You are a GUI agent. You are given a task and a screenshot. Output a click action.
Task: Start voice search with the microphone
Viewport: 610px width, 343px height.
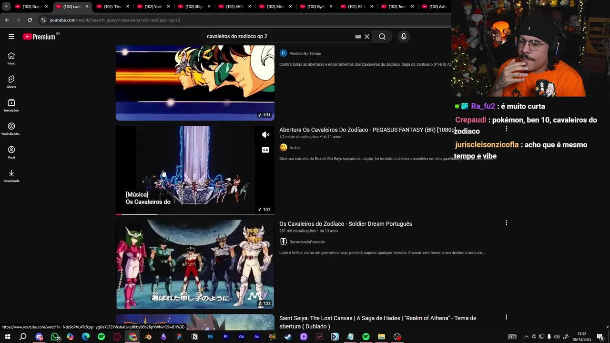tap(404, 37)
